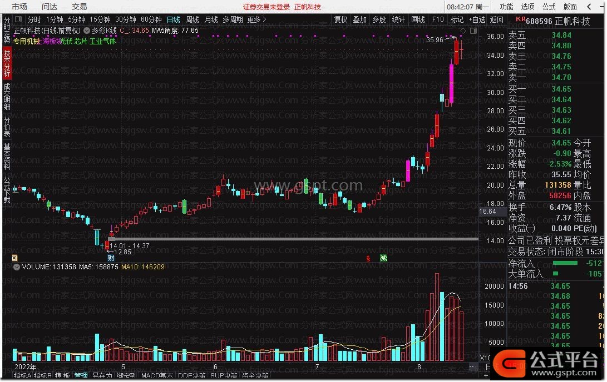Viewport: 607px width, 382px height.
Task: Open the 分价表 sidebar tab
Action: [x=7, y=126]
